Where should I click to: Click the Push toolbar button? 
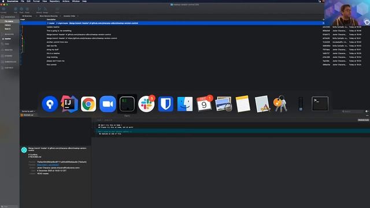(x=21, y=10)
